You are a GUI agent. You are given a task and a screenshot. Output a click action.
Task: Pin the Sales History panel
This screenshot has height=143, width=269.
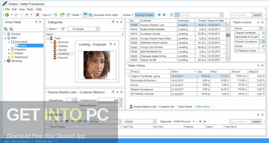coord(258,65)
